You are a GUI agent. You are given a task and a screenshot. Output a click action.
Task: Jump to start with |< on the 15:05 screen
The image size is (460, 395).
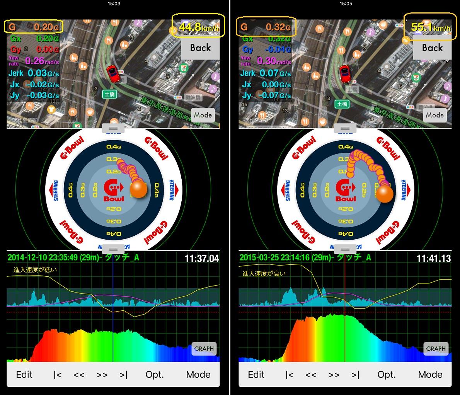289,375
